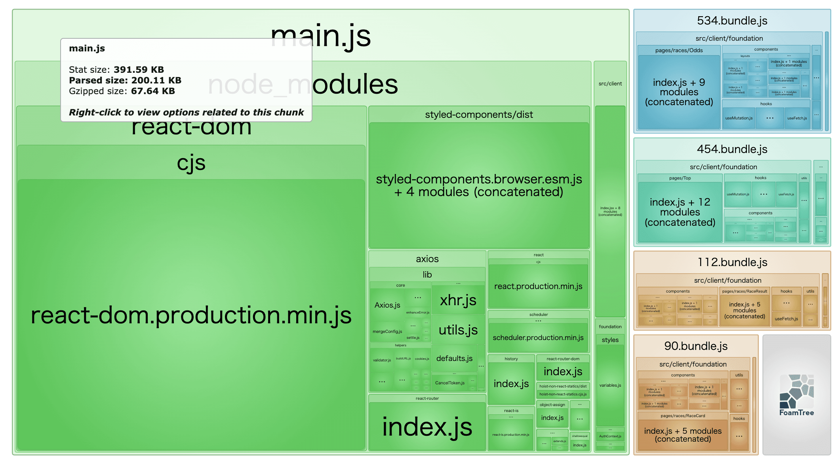Click the 534.bundle.js chunk title
The width and height of the screenshot is (838, 465).
(732, 21)
